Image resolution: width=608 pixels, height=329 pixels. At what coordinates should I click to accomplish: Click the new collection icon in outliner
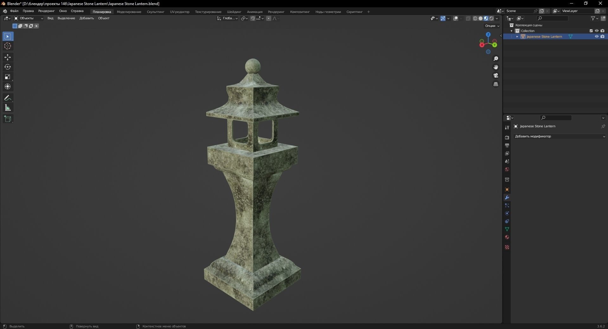tap(603, 18)
